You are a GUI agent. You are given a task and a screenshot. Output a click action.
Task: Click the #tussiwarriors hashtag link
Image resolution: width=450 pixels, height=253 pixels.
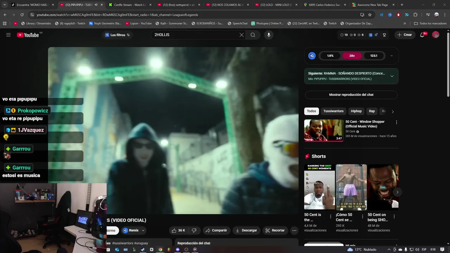[123, 243]
